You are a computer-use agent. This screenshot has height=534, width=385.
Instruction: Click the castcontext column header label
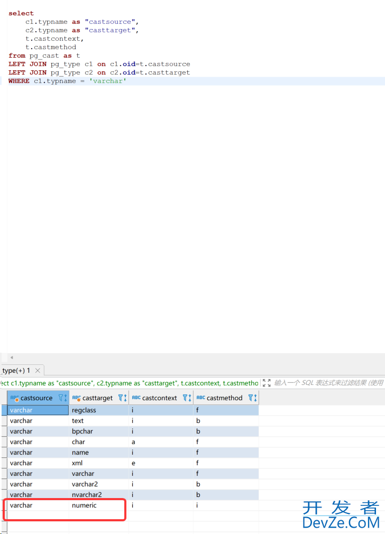click(x=159, y=398)
